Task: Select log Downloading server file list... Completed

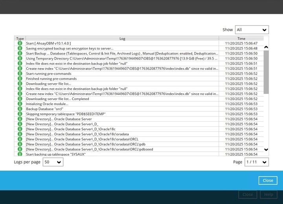Action: click(x=57, y=99)
